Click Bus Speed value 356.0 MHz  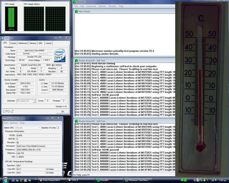[x=25, y=90]
